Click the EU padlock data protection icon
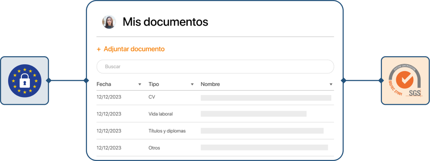430x161 pixels. (25, 80)
